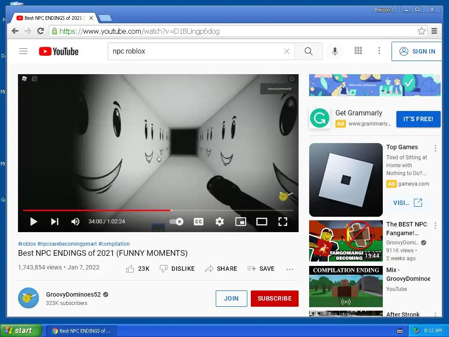This screenshot has height=337, width=449.
Task: Click the Grammarly banner image
Action: pos(374,85)
